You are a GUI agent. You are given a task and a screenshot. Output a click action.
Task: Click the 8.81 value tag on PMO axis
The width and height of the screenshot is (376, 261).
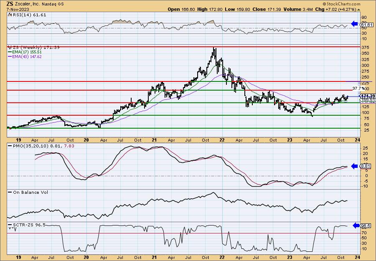click(x=366, y=166)
